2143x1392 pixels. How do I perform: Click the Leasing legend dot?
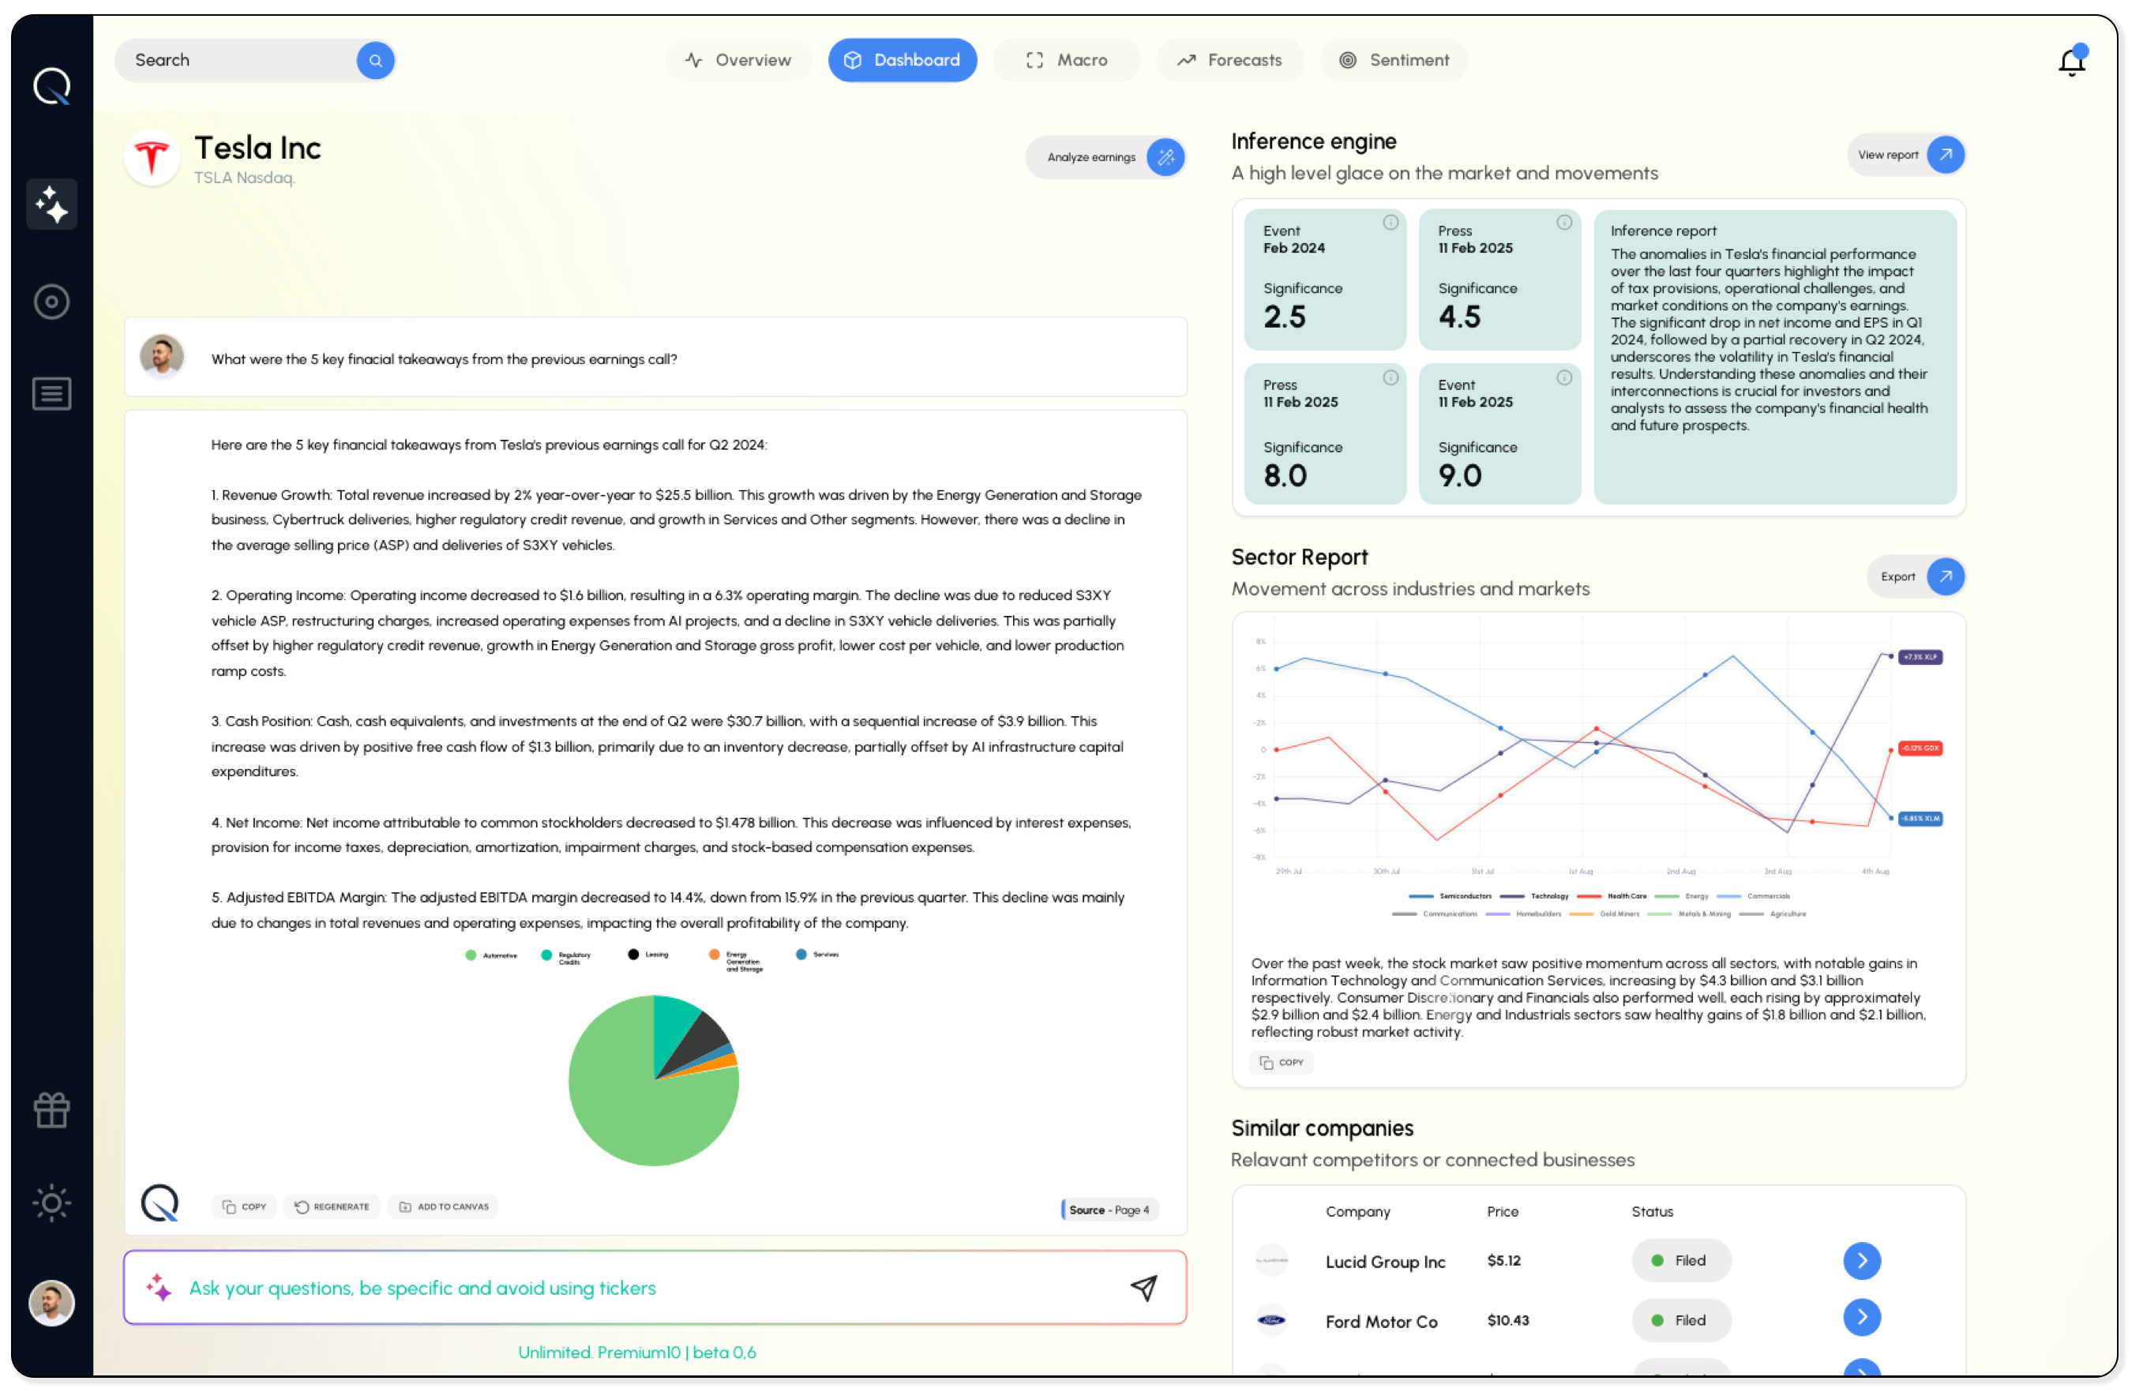tap(634, 955)
